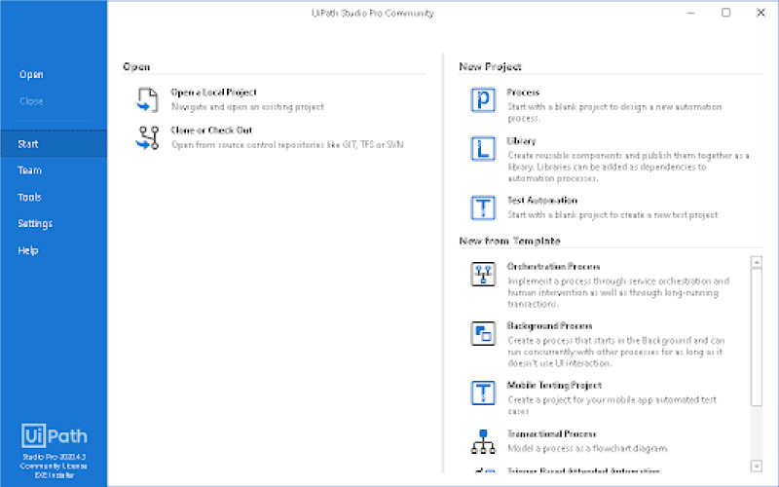Click the Process title text
Image resolution: width=779 pixels, height=487 pixels.
tap(523, 93)
